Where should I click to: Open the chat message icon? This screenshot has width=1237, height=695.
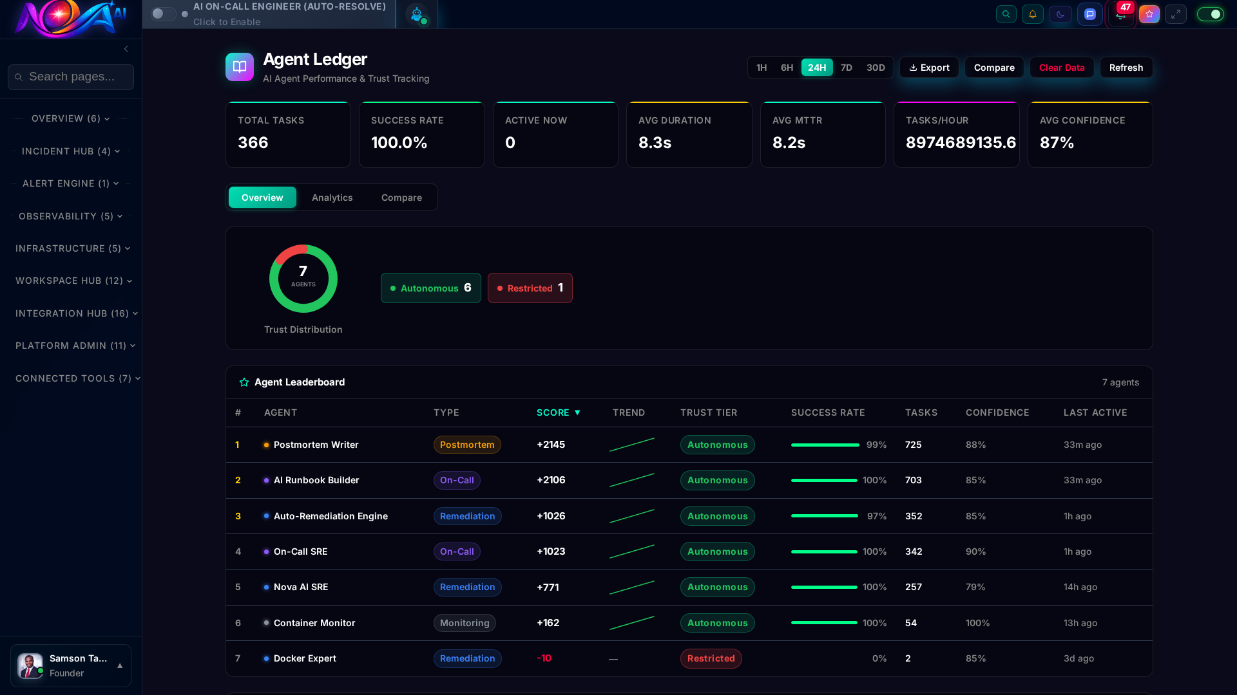pyautogui.click(x=1089, y=14)
